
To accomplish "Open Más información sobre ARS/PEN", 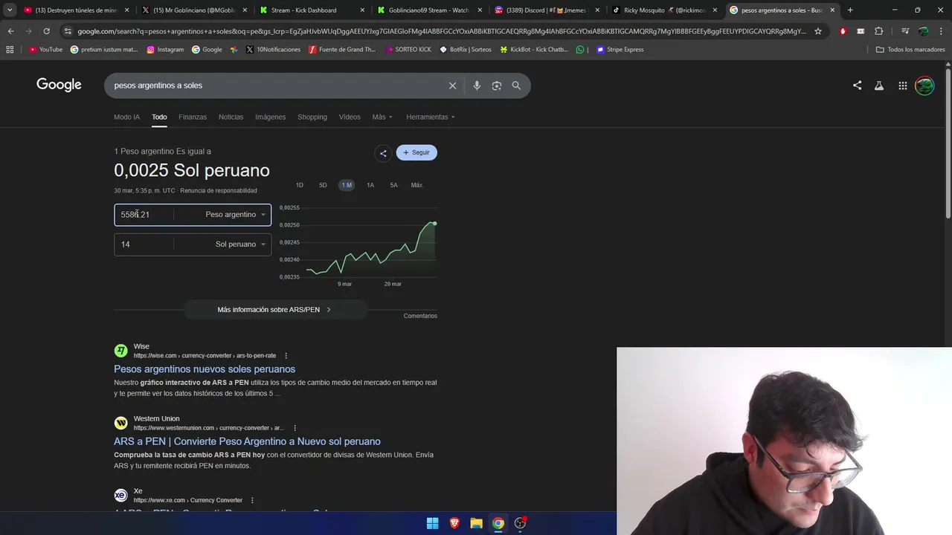I will tap(274, 310).
